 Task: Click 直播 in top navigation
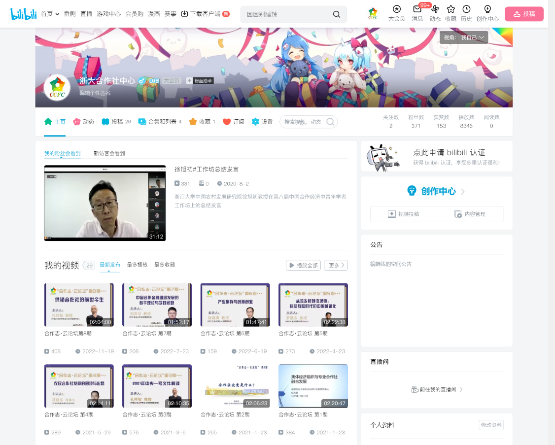86,14
